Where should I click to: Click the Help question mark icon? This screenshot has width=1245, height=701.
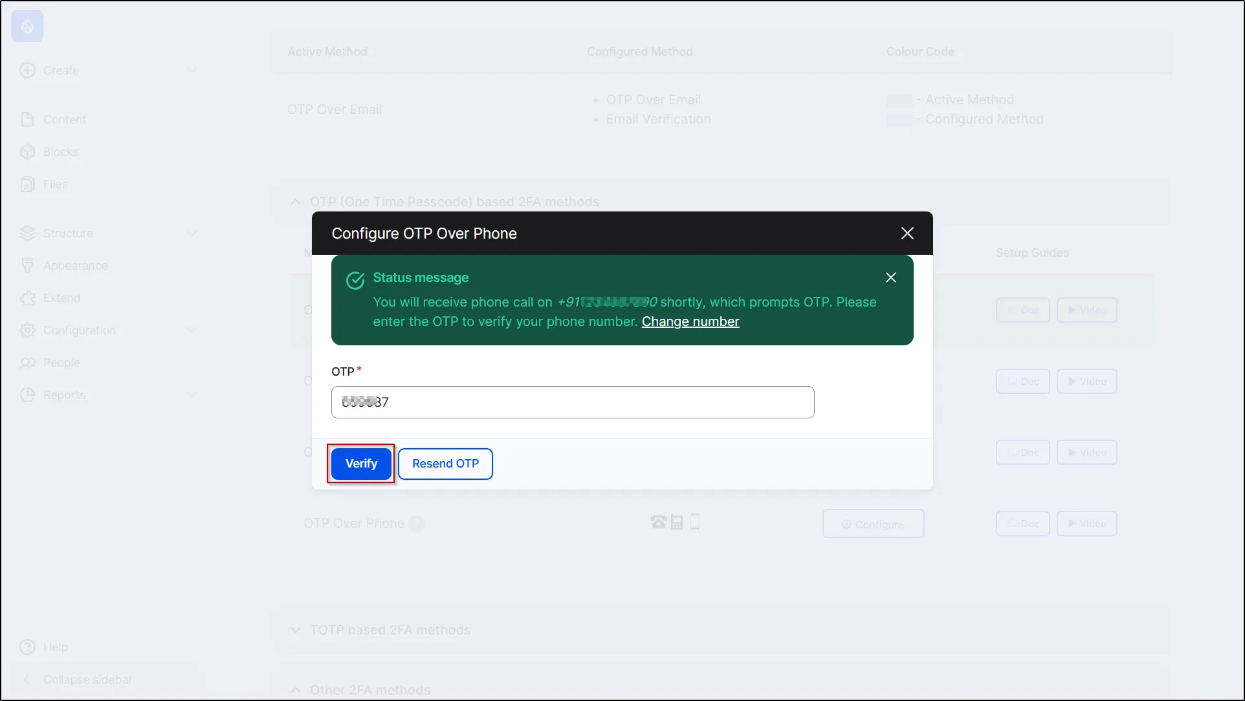click(27, 647)
